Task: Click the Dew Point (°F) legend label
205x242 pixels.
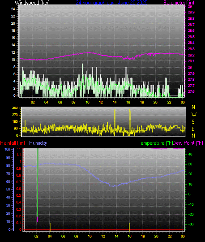Action: [188, 143]
